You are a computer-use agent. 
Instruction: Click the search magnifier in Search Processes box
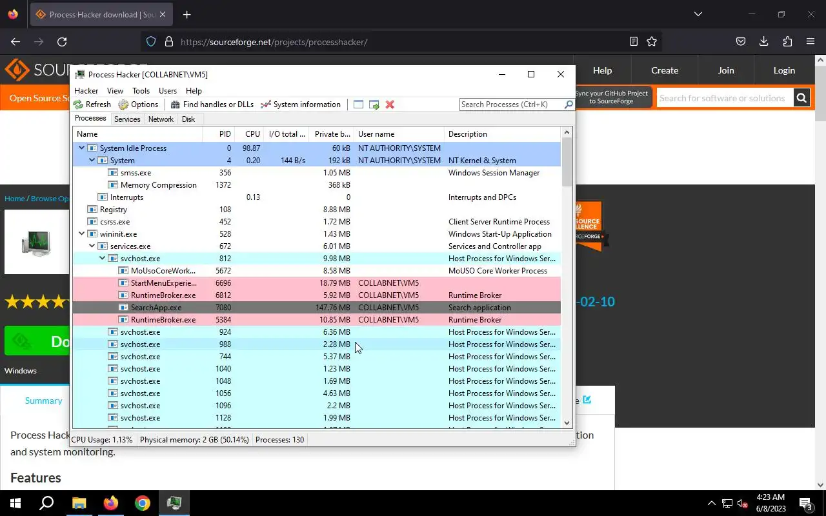tap(569, 104)
